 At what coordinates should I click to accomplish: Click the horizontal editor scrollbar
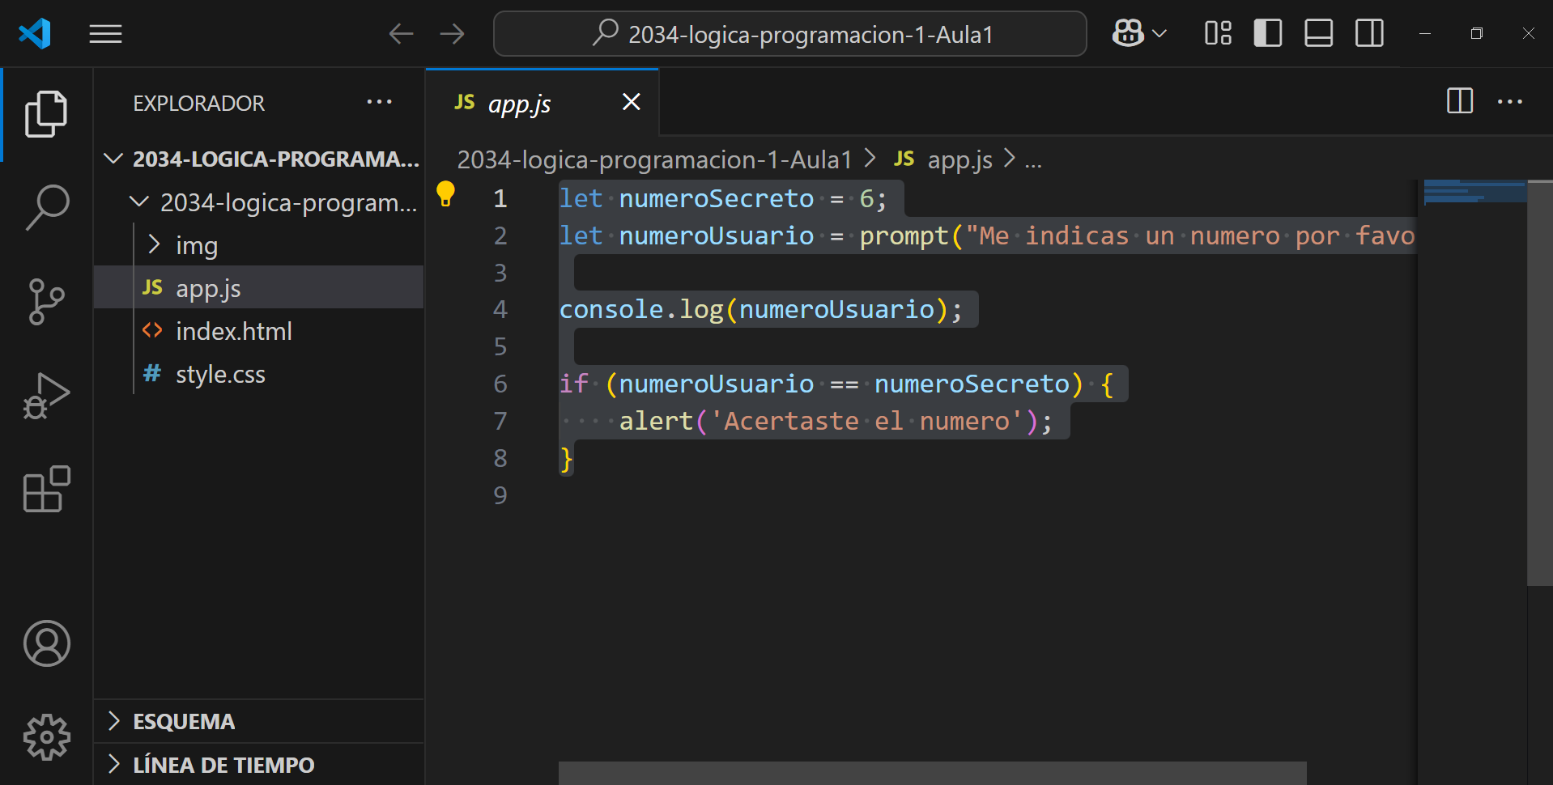[x=932, y=773]
